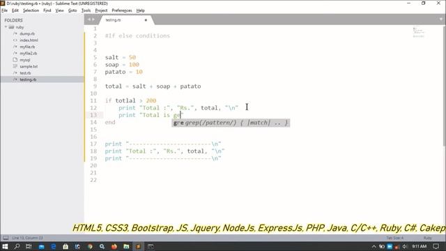Image resolution: width=446 pixels, height=251 pixels.
Task: Open the file manager taskbar icon
Action: [126, 246]
